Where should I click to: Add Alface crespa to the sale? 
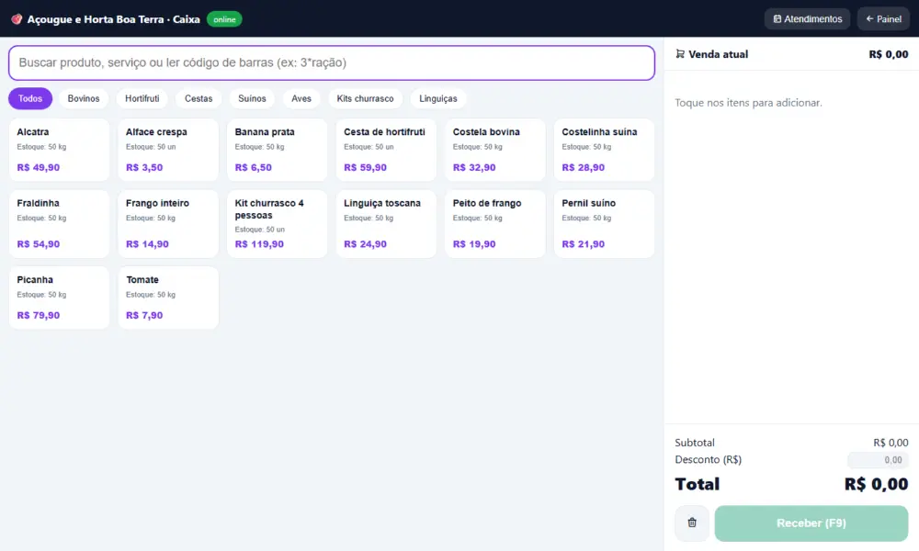[168, 150]
